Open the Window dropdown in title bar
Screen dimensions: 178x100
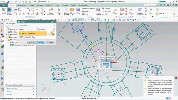click(43, 2)
